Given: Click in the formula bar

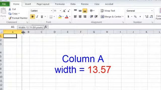Looking at the screenshot, I should coord(105,27).
